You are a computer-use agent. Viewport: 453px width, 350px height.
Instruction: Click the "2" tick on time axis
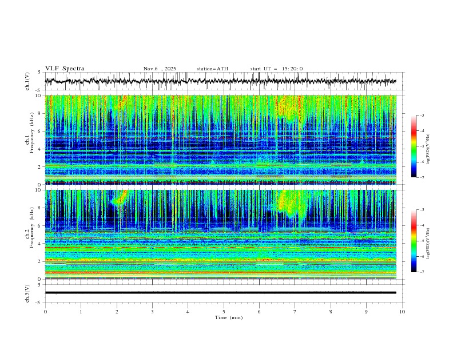tap(117, 312)
